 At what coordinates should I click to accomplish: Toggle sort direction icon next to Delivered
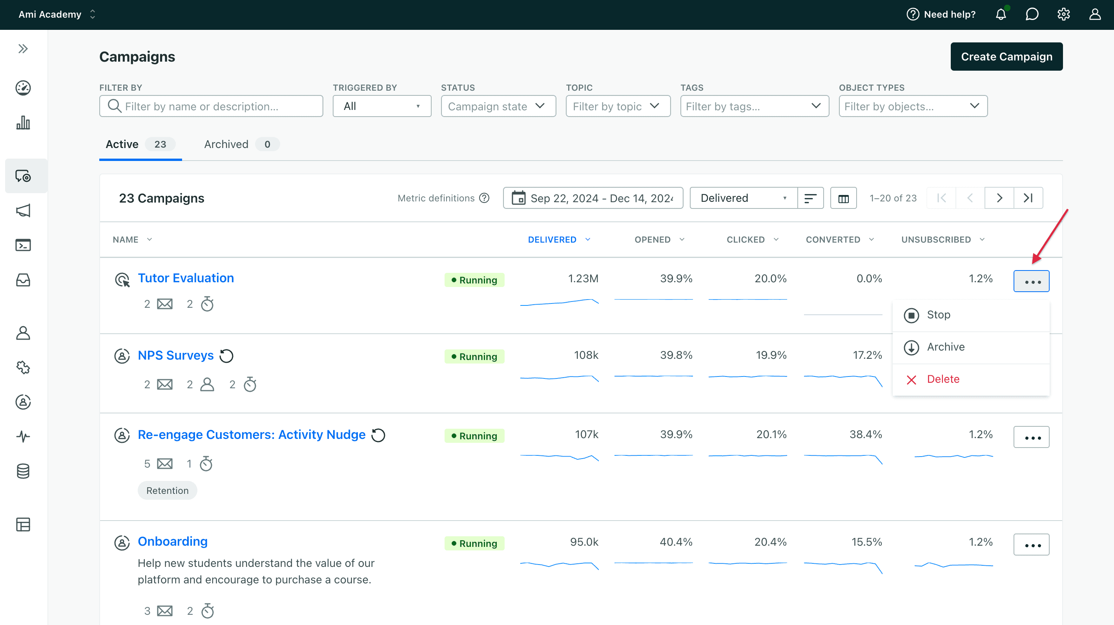pos(810,198)
